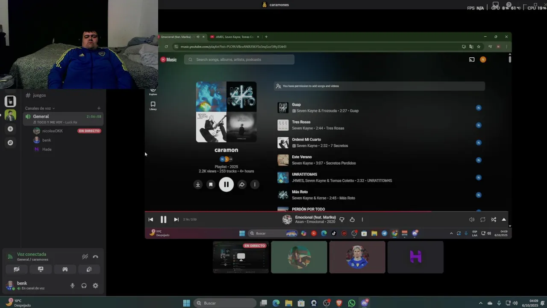Play the song Ordené Mi Cuarto

tap(306, 139)
